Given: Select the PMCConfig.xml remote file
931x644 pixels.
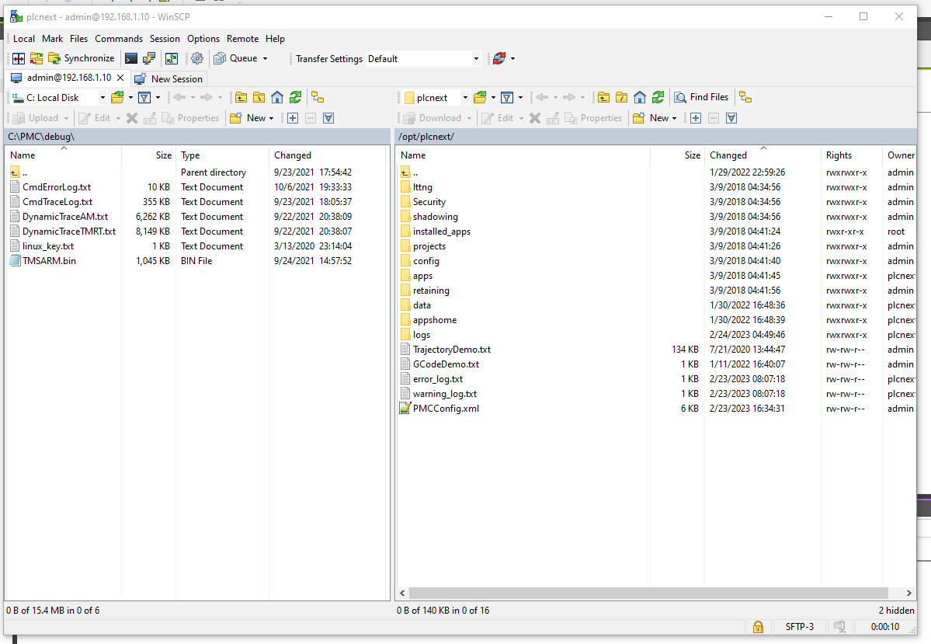Looking at the screenshot, I should point(447,408).
